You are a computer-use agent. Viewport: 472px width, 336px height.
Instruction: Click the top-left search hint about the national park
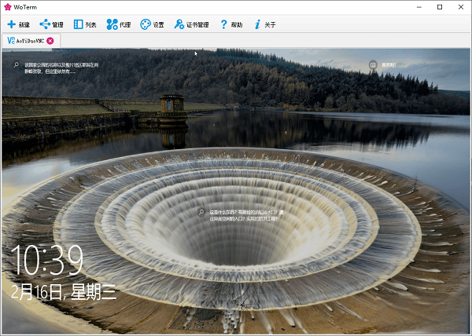coord(57,68)
